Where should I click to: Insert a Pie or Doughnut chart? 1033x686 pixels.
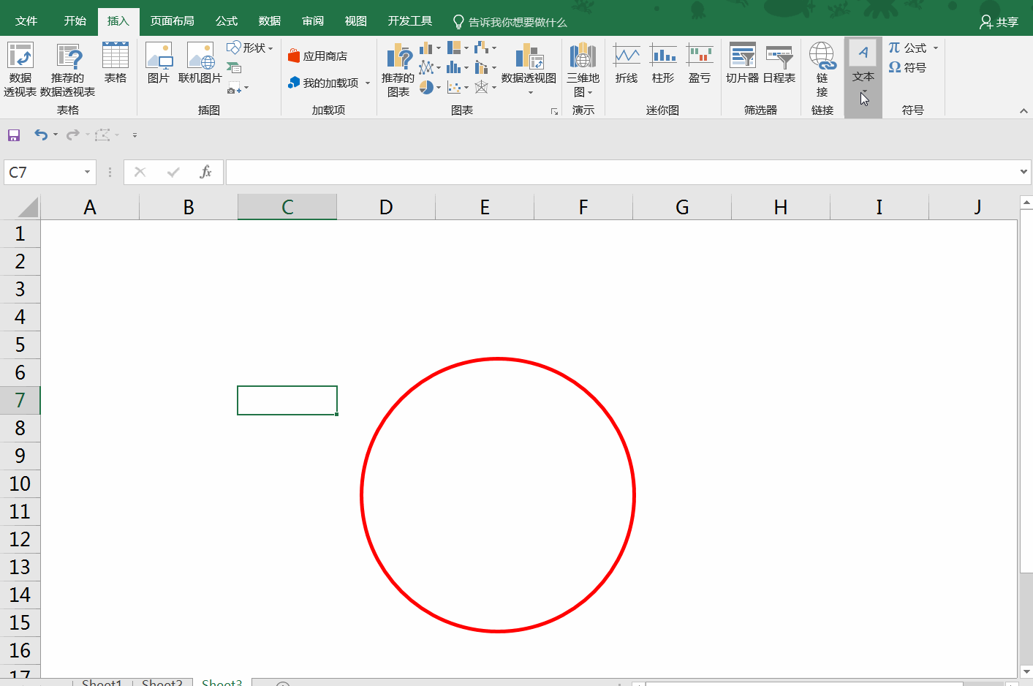coord(430,88)
